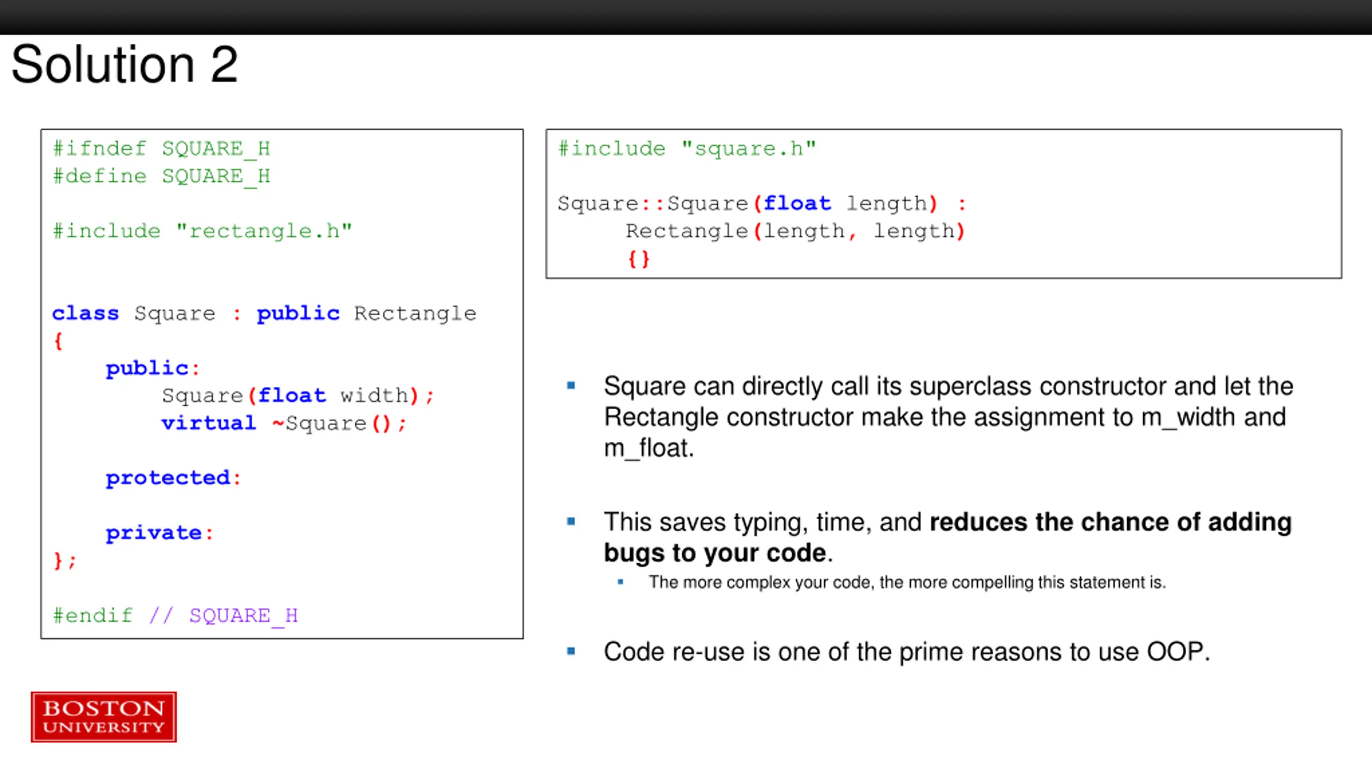The image size is (1372, 772).
Task: Click the "Square(float width);" constructor declaration
Action: click(298, 396)
